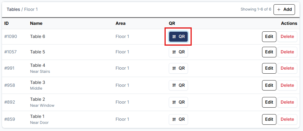Open Table 3 QR code
This screenshot has height=131, width=303.
178,85
